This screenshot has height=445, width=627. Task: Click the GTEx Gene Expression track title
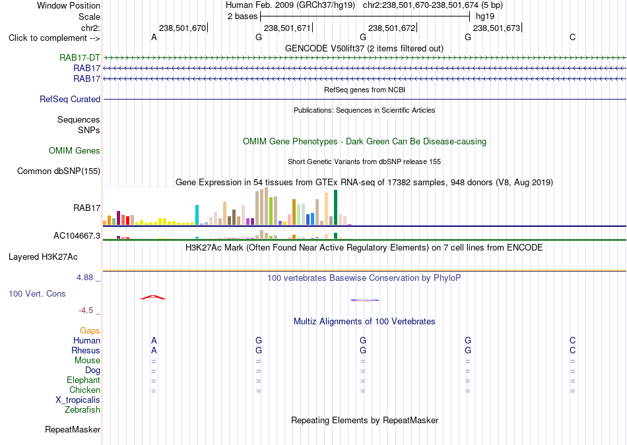click(x=364, y=182)
